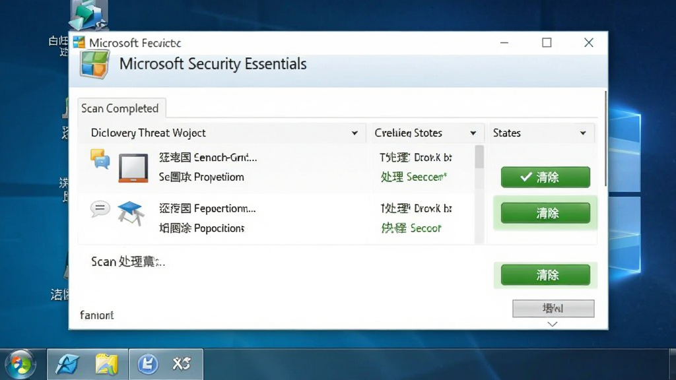Image resolution: width=676 pixels, height=380 pixels.
Task: Open the desktop icon above the window
Action: coord(88,15)
